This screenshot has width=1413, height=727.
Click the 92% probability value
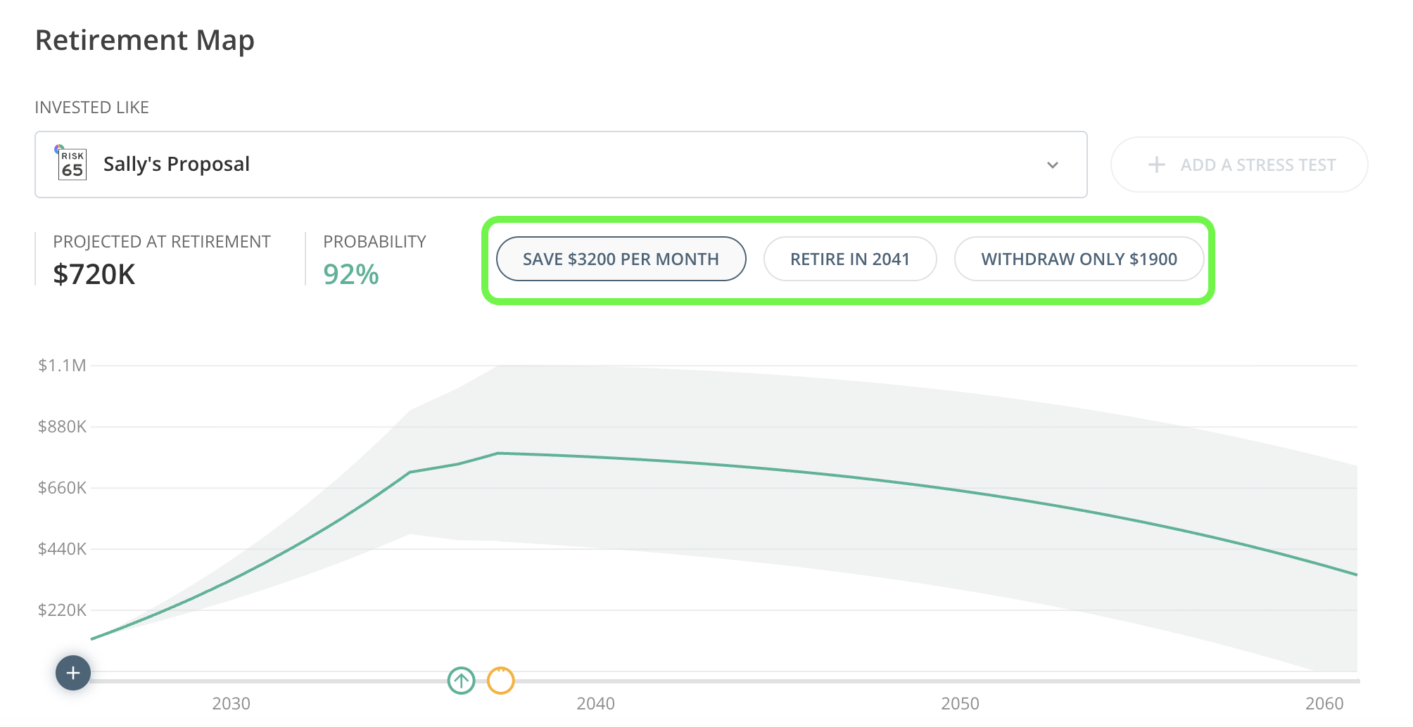click(x=351, y=274)
